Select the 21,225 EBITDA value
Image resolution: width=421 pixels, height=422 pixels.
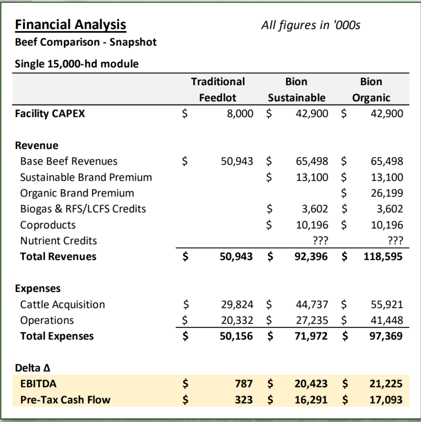[386, 384]
